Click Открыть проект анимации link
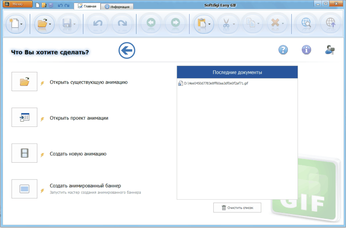Image resolution: width=346 pixels, height=228 pixels. tap(79, 118)
